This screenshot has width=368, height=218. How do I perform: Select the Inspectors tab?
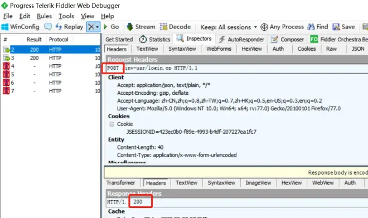194,38
